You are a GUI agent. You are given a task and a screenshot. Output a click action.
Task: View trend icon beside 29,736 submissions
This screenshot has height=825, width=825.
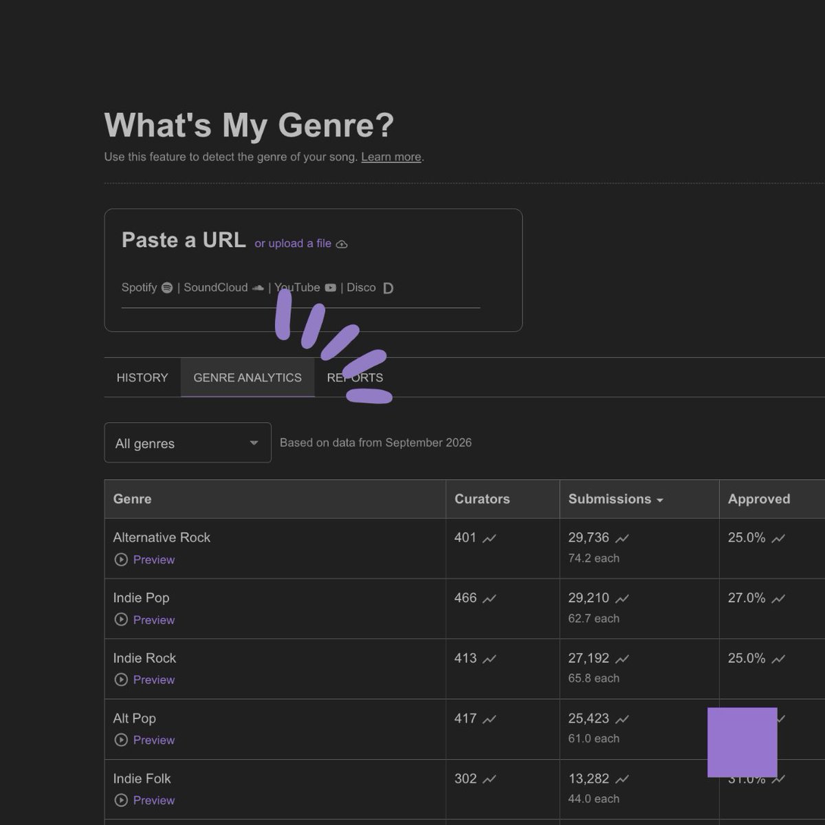[622, 538]
